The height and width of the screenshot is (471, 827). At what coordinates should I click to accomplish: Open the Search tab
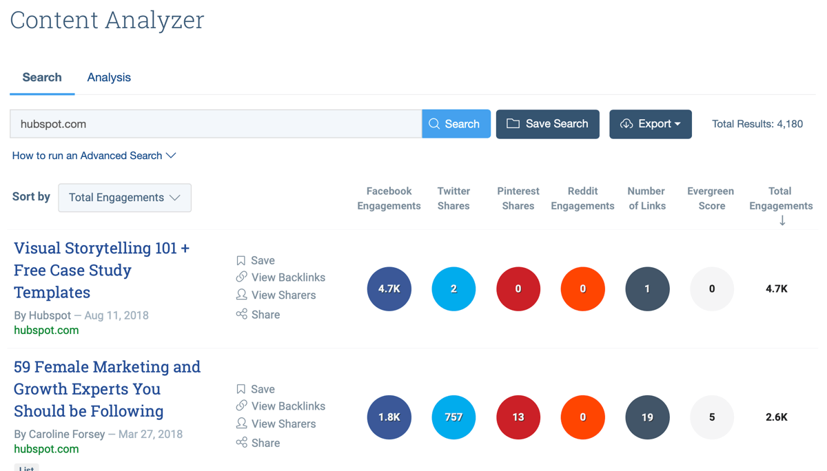click(42, 77)
